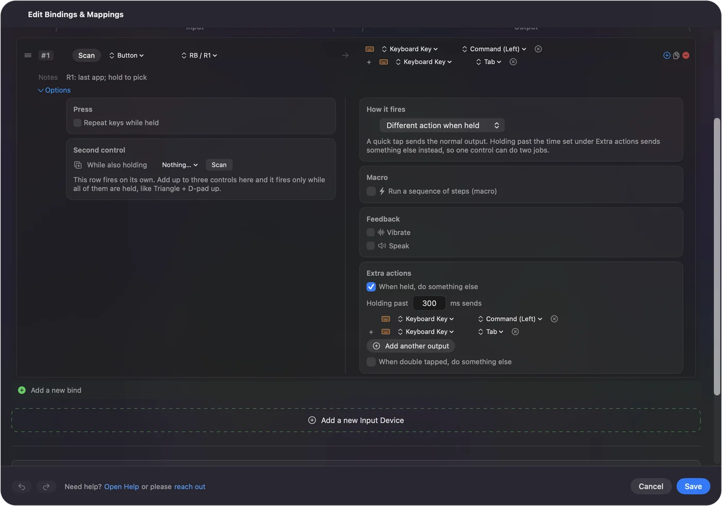This screenshot has width=722, height=506.
Task: Enable Run a sequence of steps macro
Action: point(371,191)
